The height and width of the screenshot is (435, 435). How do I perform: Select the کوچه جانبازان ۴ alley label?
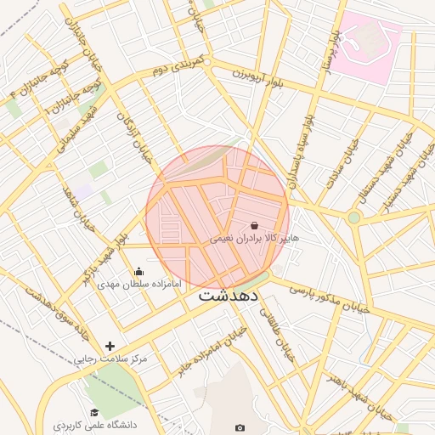pyautogui.click(x=39, y=79)
